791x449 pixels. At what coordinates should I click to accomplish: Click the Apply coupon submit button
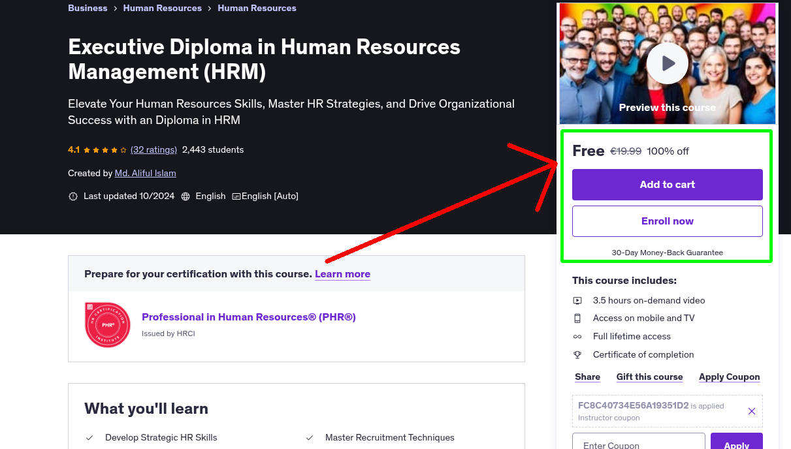click(736, 441)
